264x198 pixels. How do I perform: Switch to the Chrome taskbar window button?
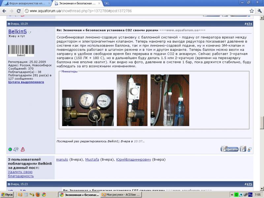pos(80,195)
